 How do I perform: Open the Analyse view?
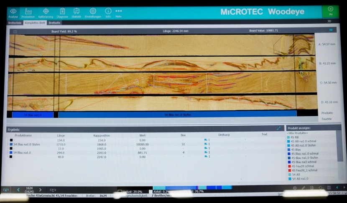click(13, 13)
